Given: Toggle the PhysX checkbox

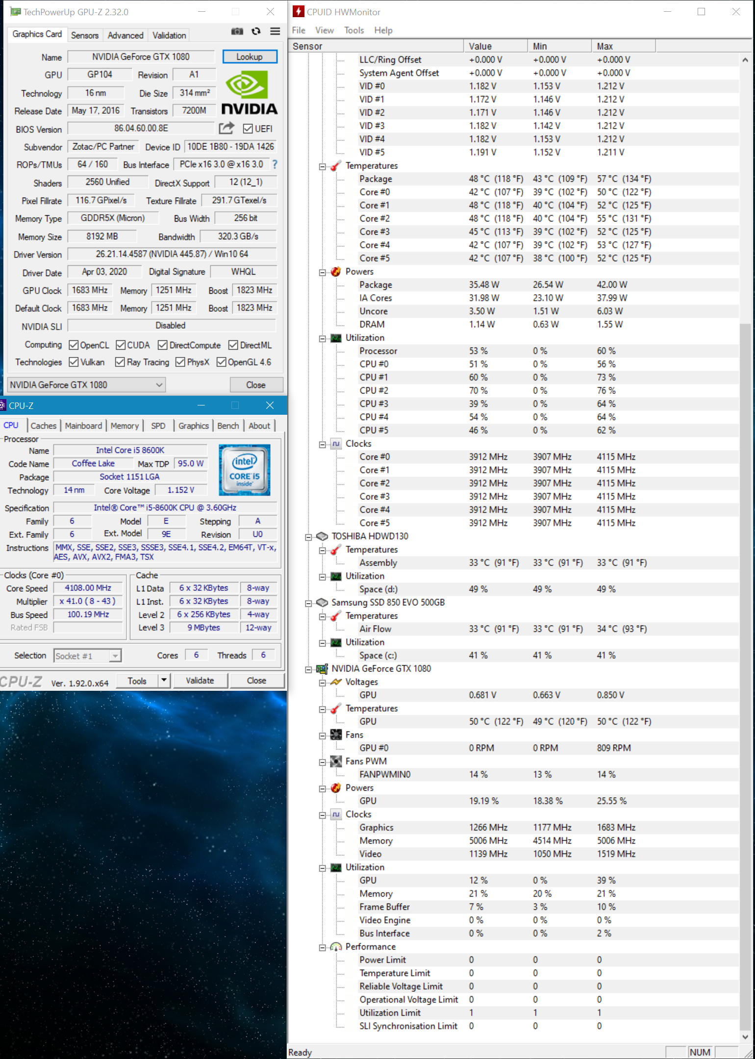Looking at the screenshot, I should tap(180, 362).
